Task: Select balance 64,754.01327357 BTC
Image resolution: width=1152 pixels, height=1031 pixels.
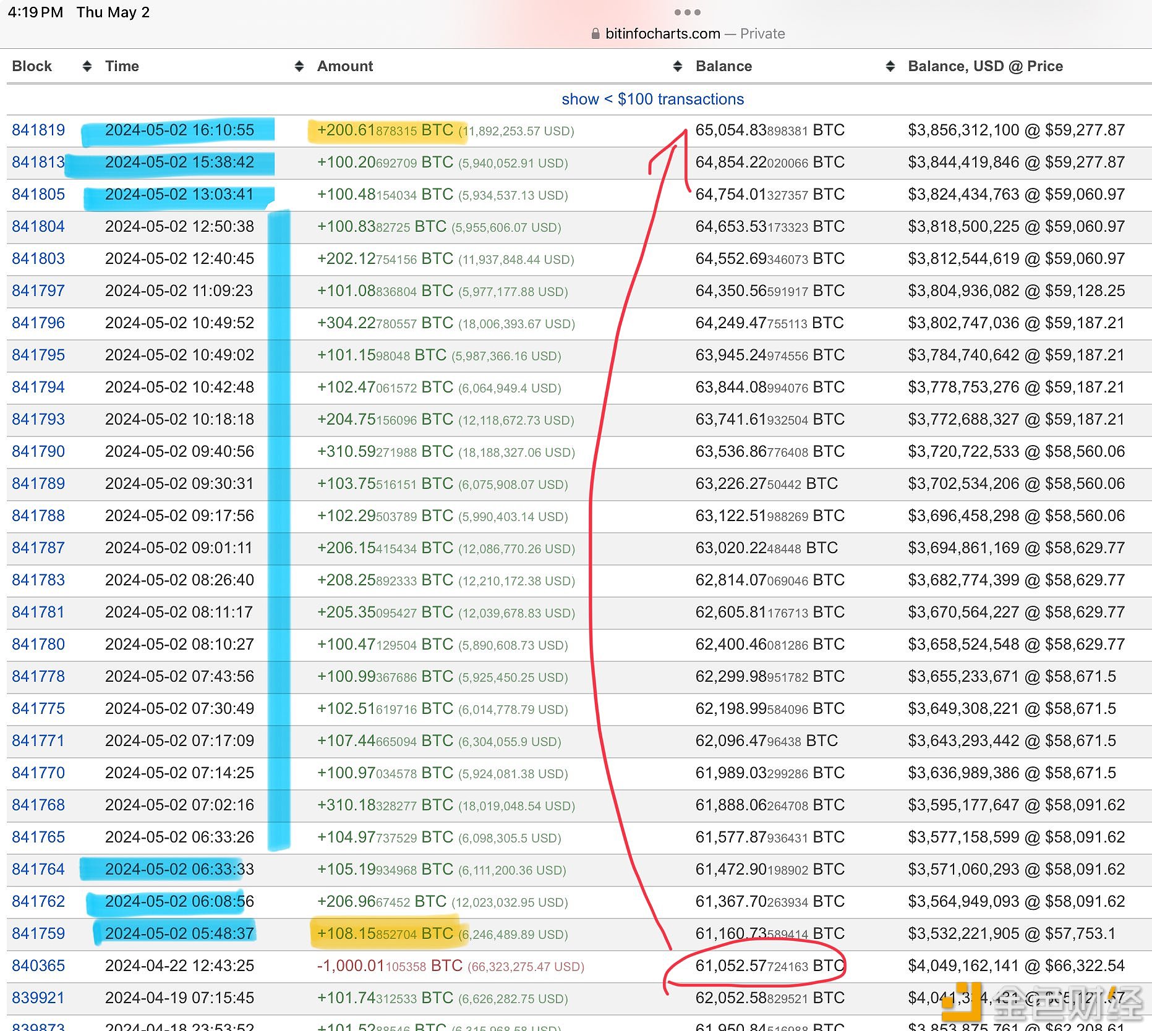Action: (x=770, y=194)
